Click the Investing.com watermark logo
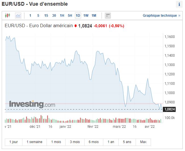 (32, 104)
